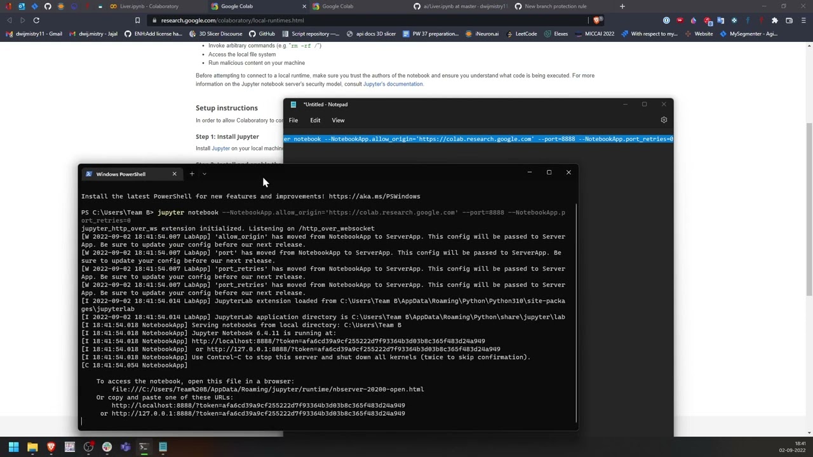Viewport: 813px width, 457px height.
Task: Click 'Jupyter Notebook 6.4.11 is running at' line
Action: [x=264, y=333]
